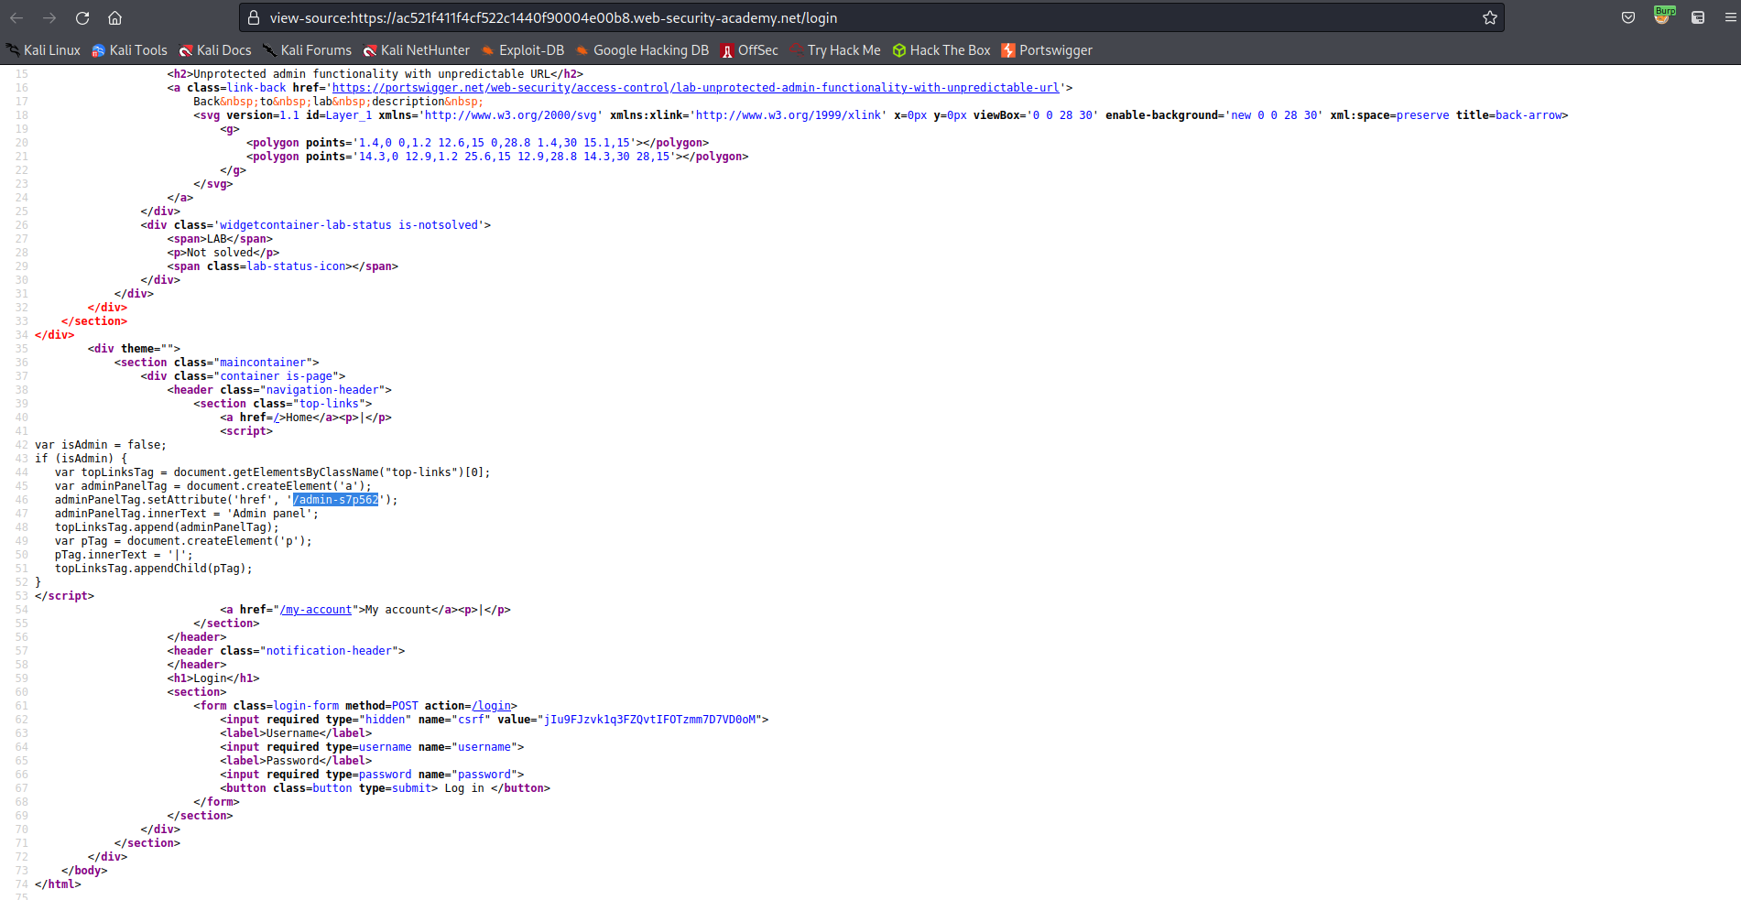Viewport: 1741px width, 900px height.
Task: Click the browser Back arrow
Action: (16, 17)
